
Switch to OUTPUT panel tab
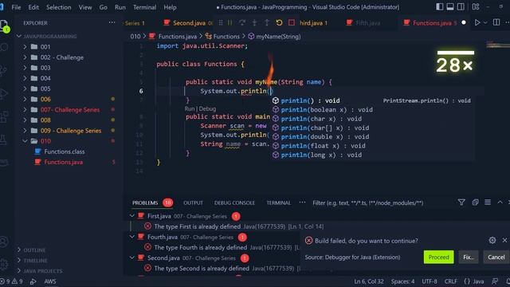point(193,202)
